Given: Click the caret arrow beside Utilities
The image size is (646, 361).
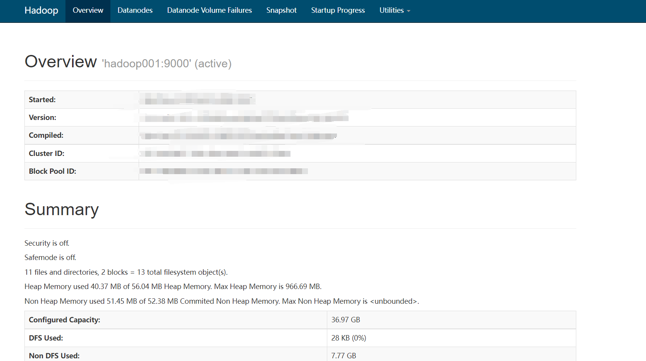Looking at the screenshot, I should pos(409,11).
